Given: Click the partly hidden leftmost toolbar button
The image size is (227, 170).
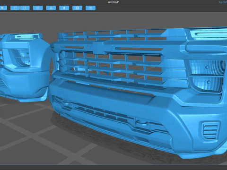Looking at the screenshot, I should pos(3,8).
